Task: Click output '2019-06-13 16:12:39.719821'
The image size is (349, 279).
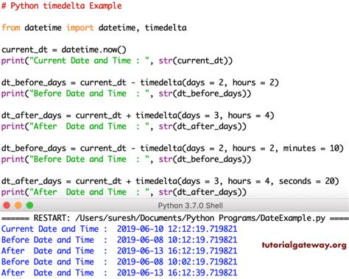Action: (x=177, y=272)
